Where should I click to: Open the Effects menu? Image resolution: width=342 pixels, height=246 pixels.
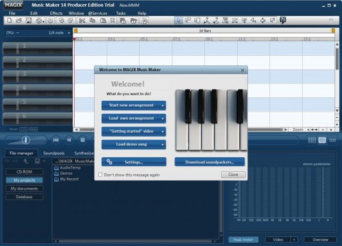[x=56, y=13]
